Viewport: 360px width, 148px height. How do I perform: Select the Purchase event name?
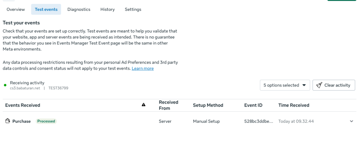(21, 121)
